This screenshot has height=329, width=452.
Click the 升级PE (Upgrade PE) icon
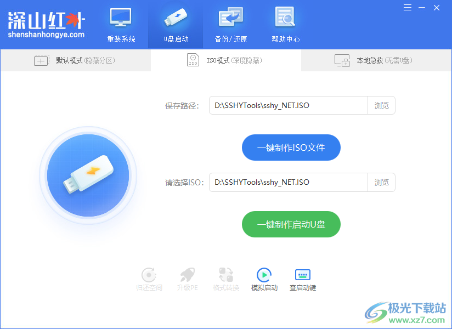[x=187, y=279]
